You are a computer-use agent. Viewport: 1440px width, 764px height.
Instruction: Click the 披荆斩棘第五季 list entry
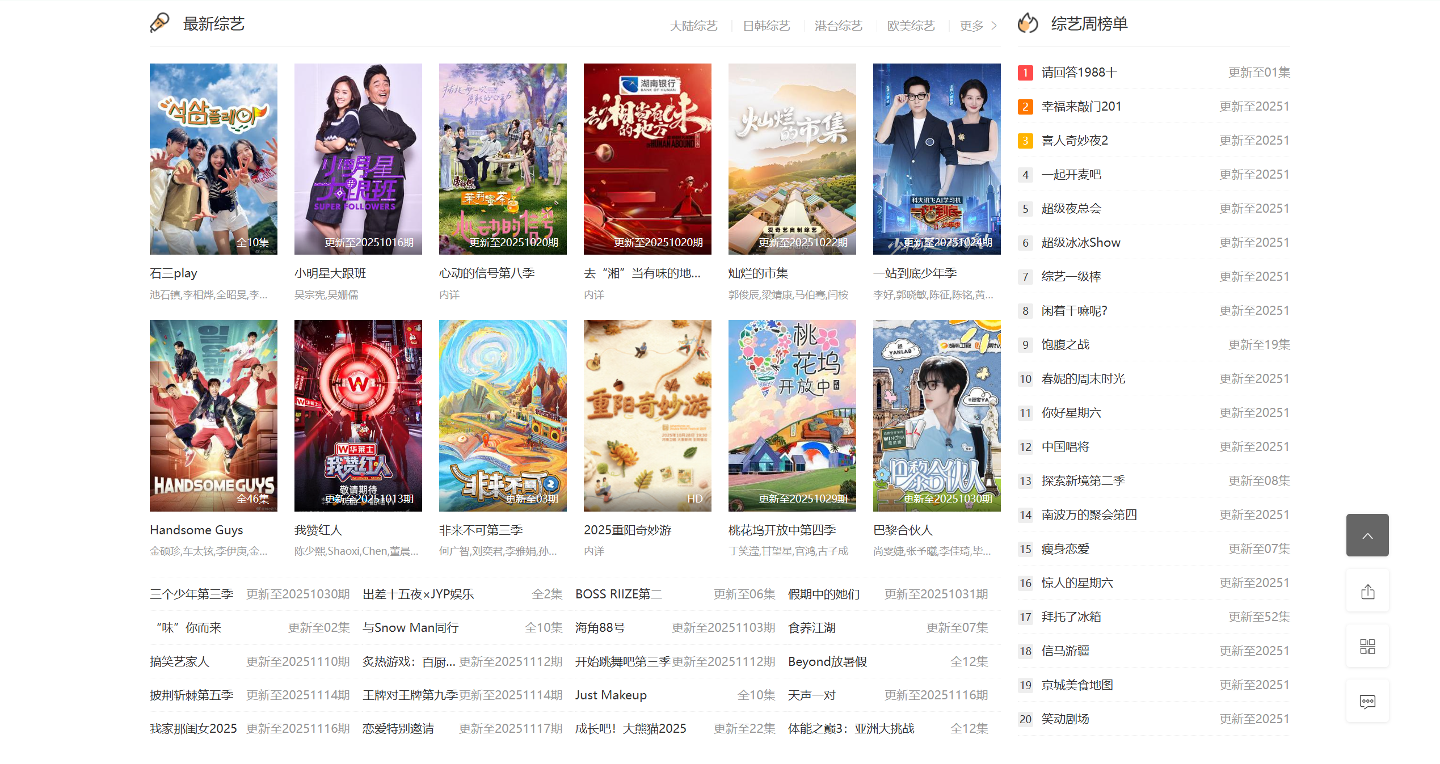pos(192,695)
